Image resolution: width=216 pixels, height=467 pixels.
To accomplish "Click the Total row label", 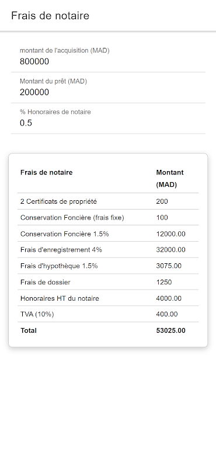I will click(29, 330).
